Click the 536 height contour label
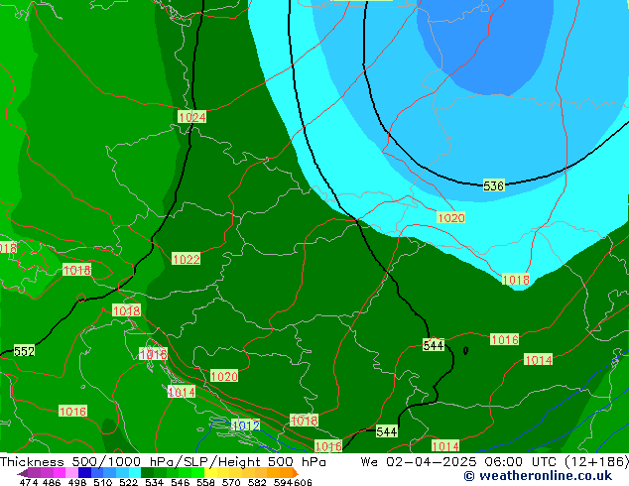 click(x=493, y=186)
